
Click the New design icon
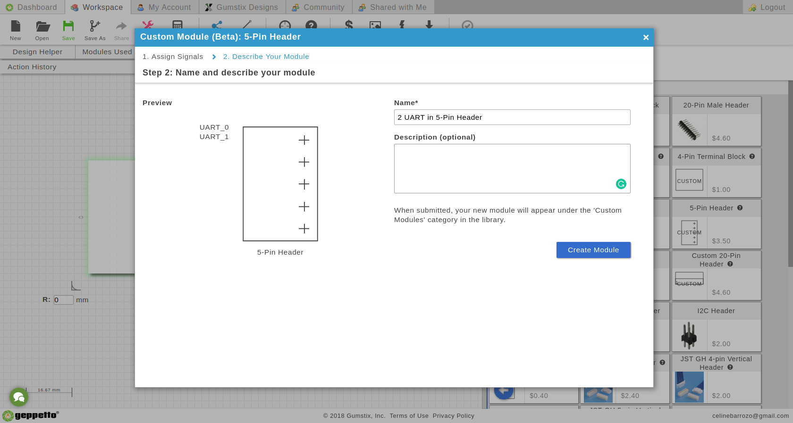tap(16, 26)
